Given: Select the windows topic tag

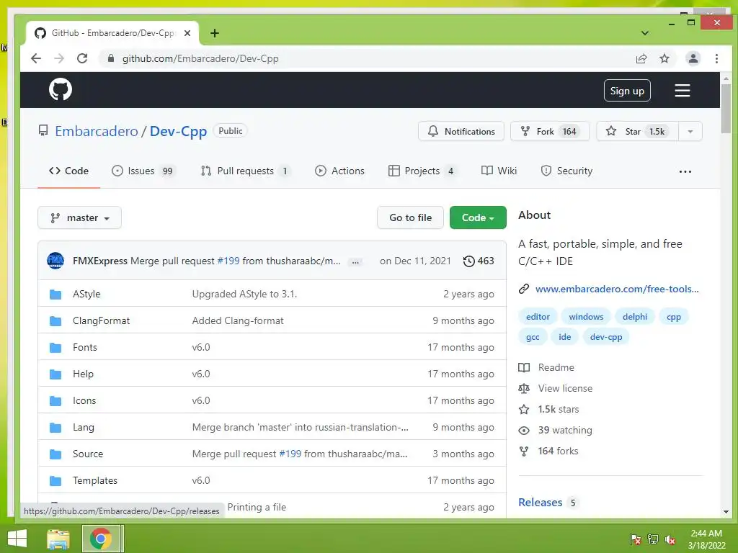Looking at the screenshot, I should (586, 317).
